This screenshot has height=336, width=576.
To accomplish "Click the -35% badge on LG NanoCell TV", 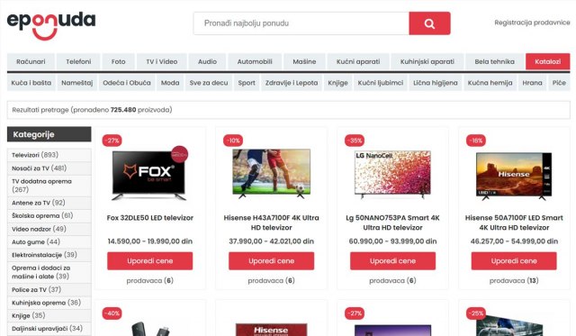I will coord(355,141).
